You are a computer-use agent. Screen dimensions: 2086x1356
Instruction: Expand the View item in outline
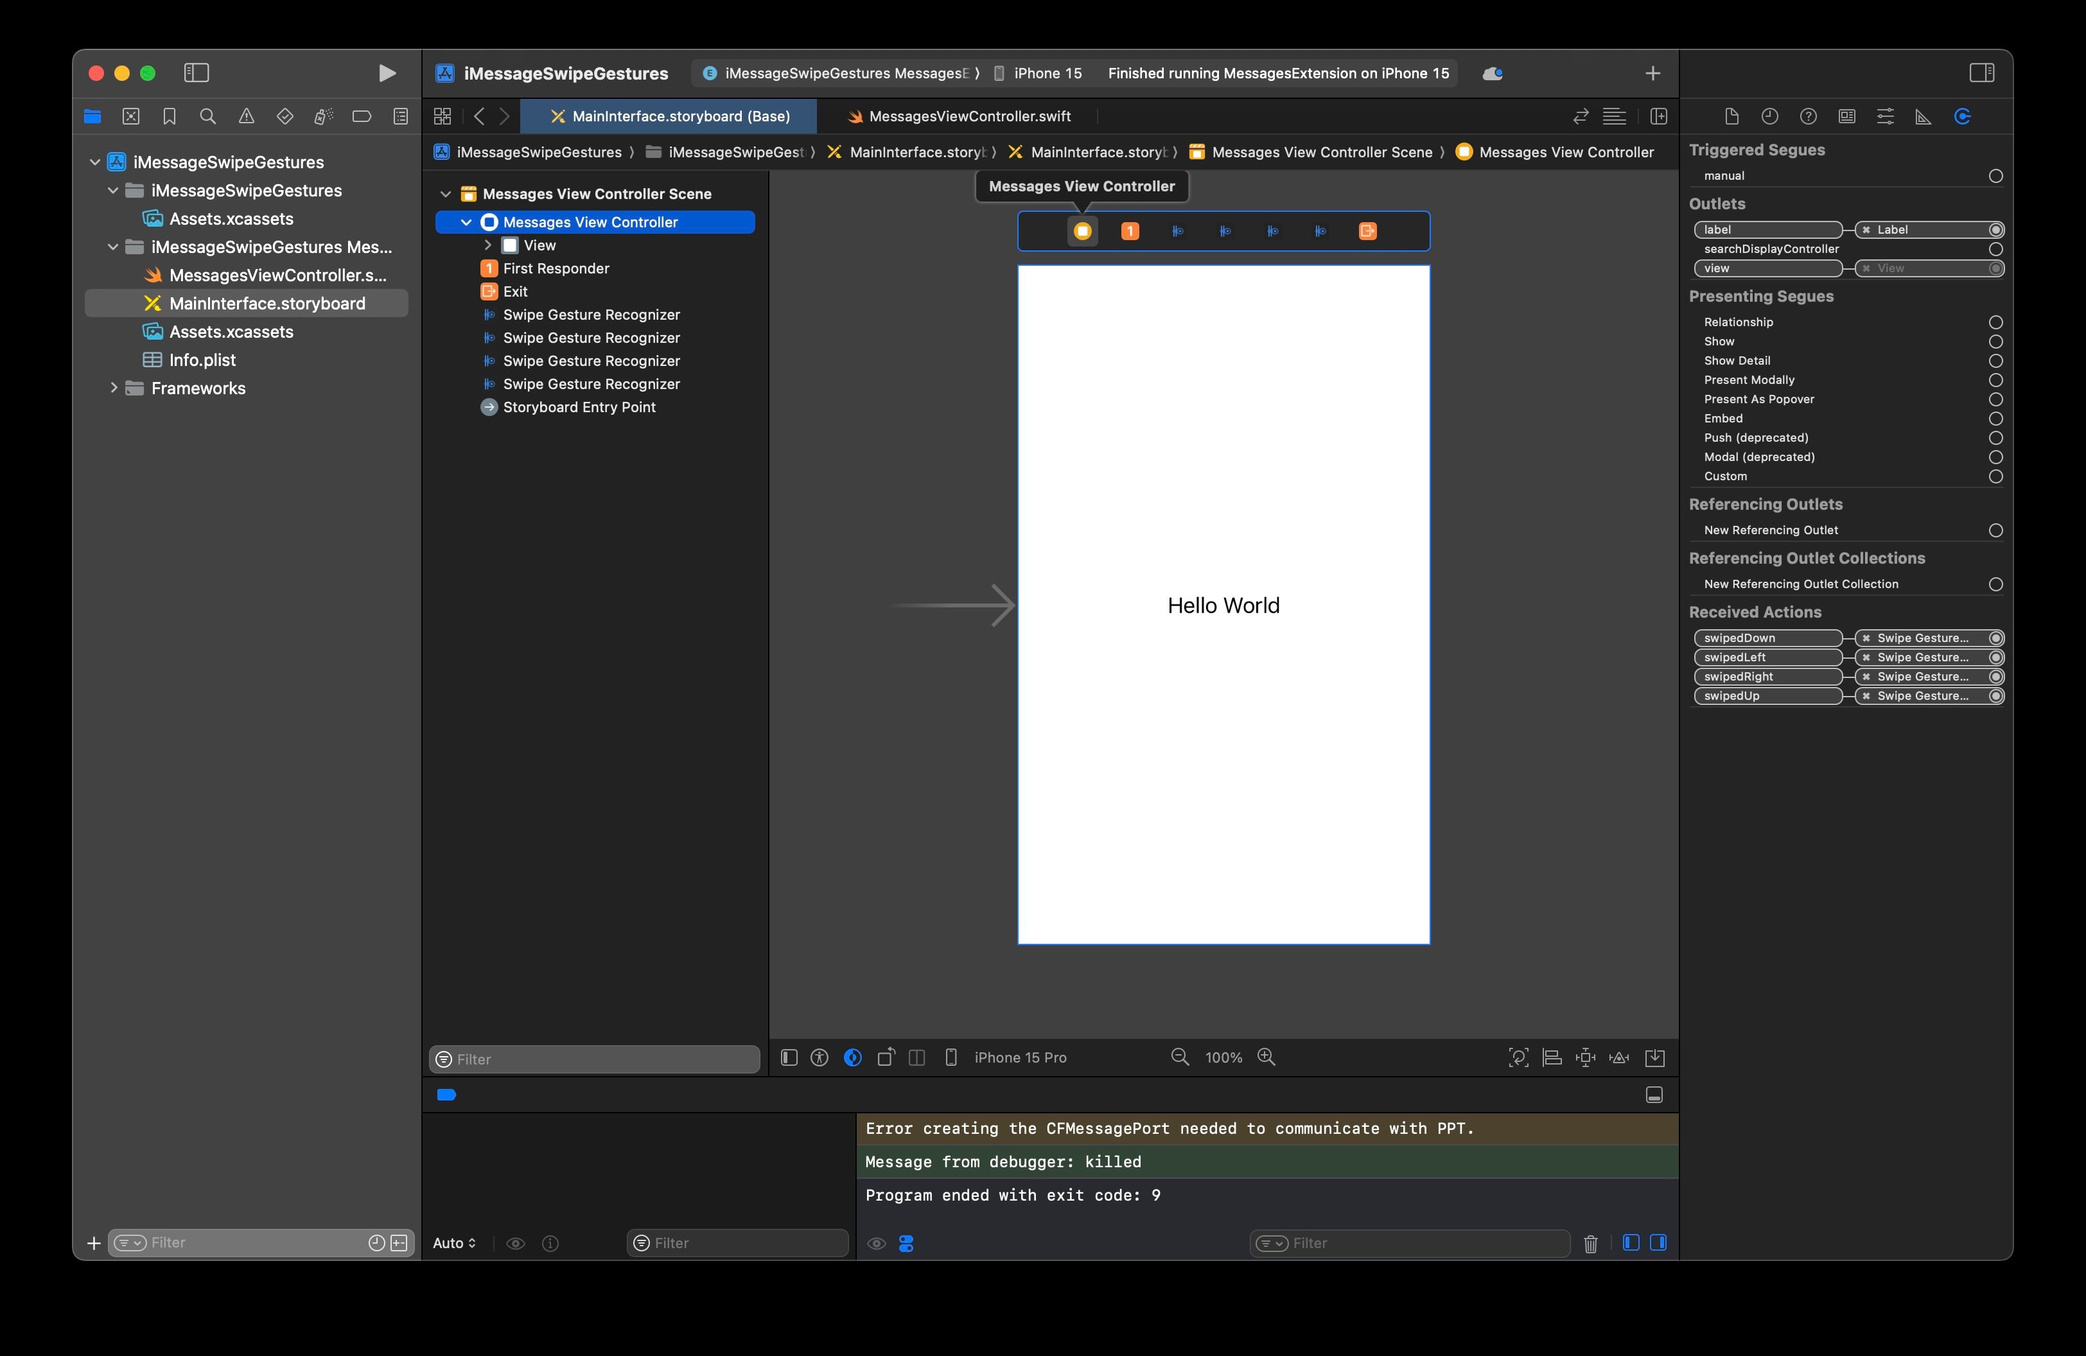tap(488, 245)
